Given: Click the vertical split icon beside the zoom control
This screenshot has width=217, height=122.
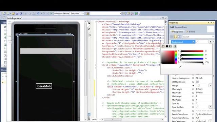Looking at the screenshot, I should (x=89, y=114).
